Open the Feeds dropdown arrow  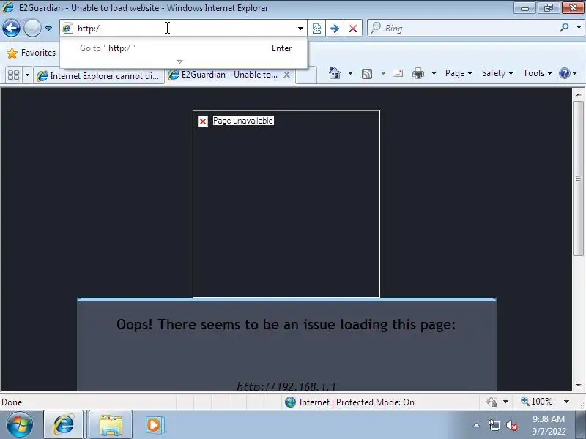(x=383, y=73)
